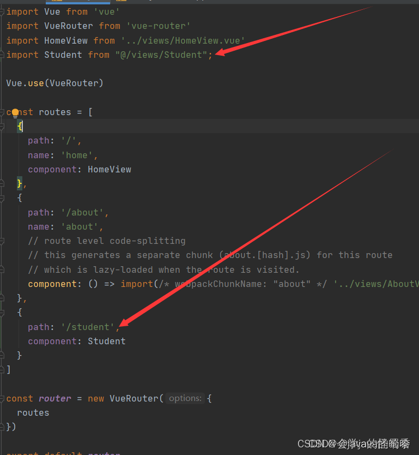Click the path value '/' of the home route
The image size is (419, 455).
click(69, 140)
